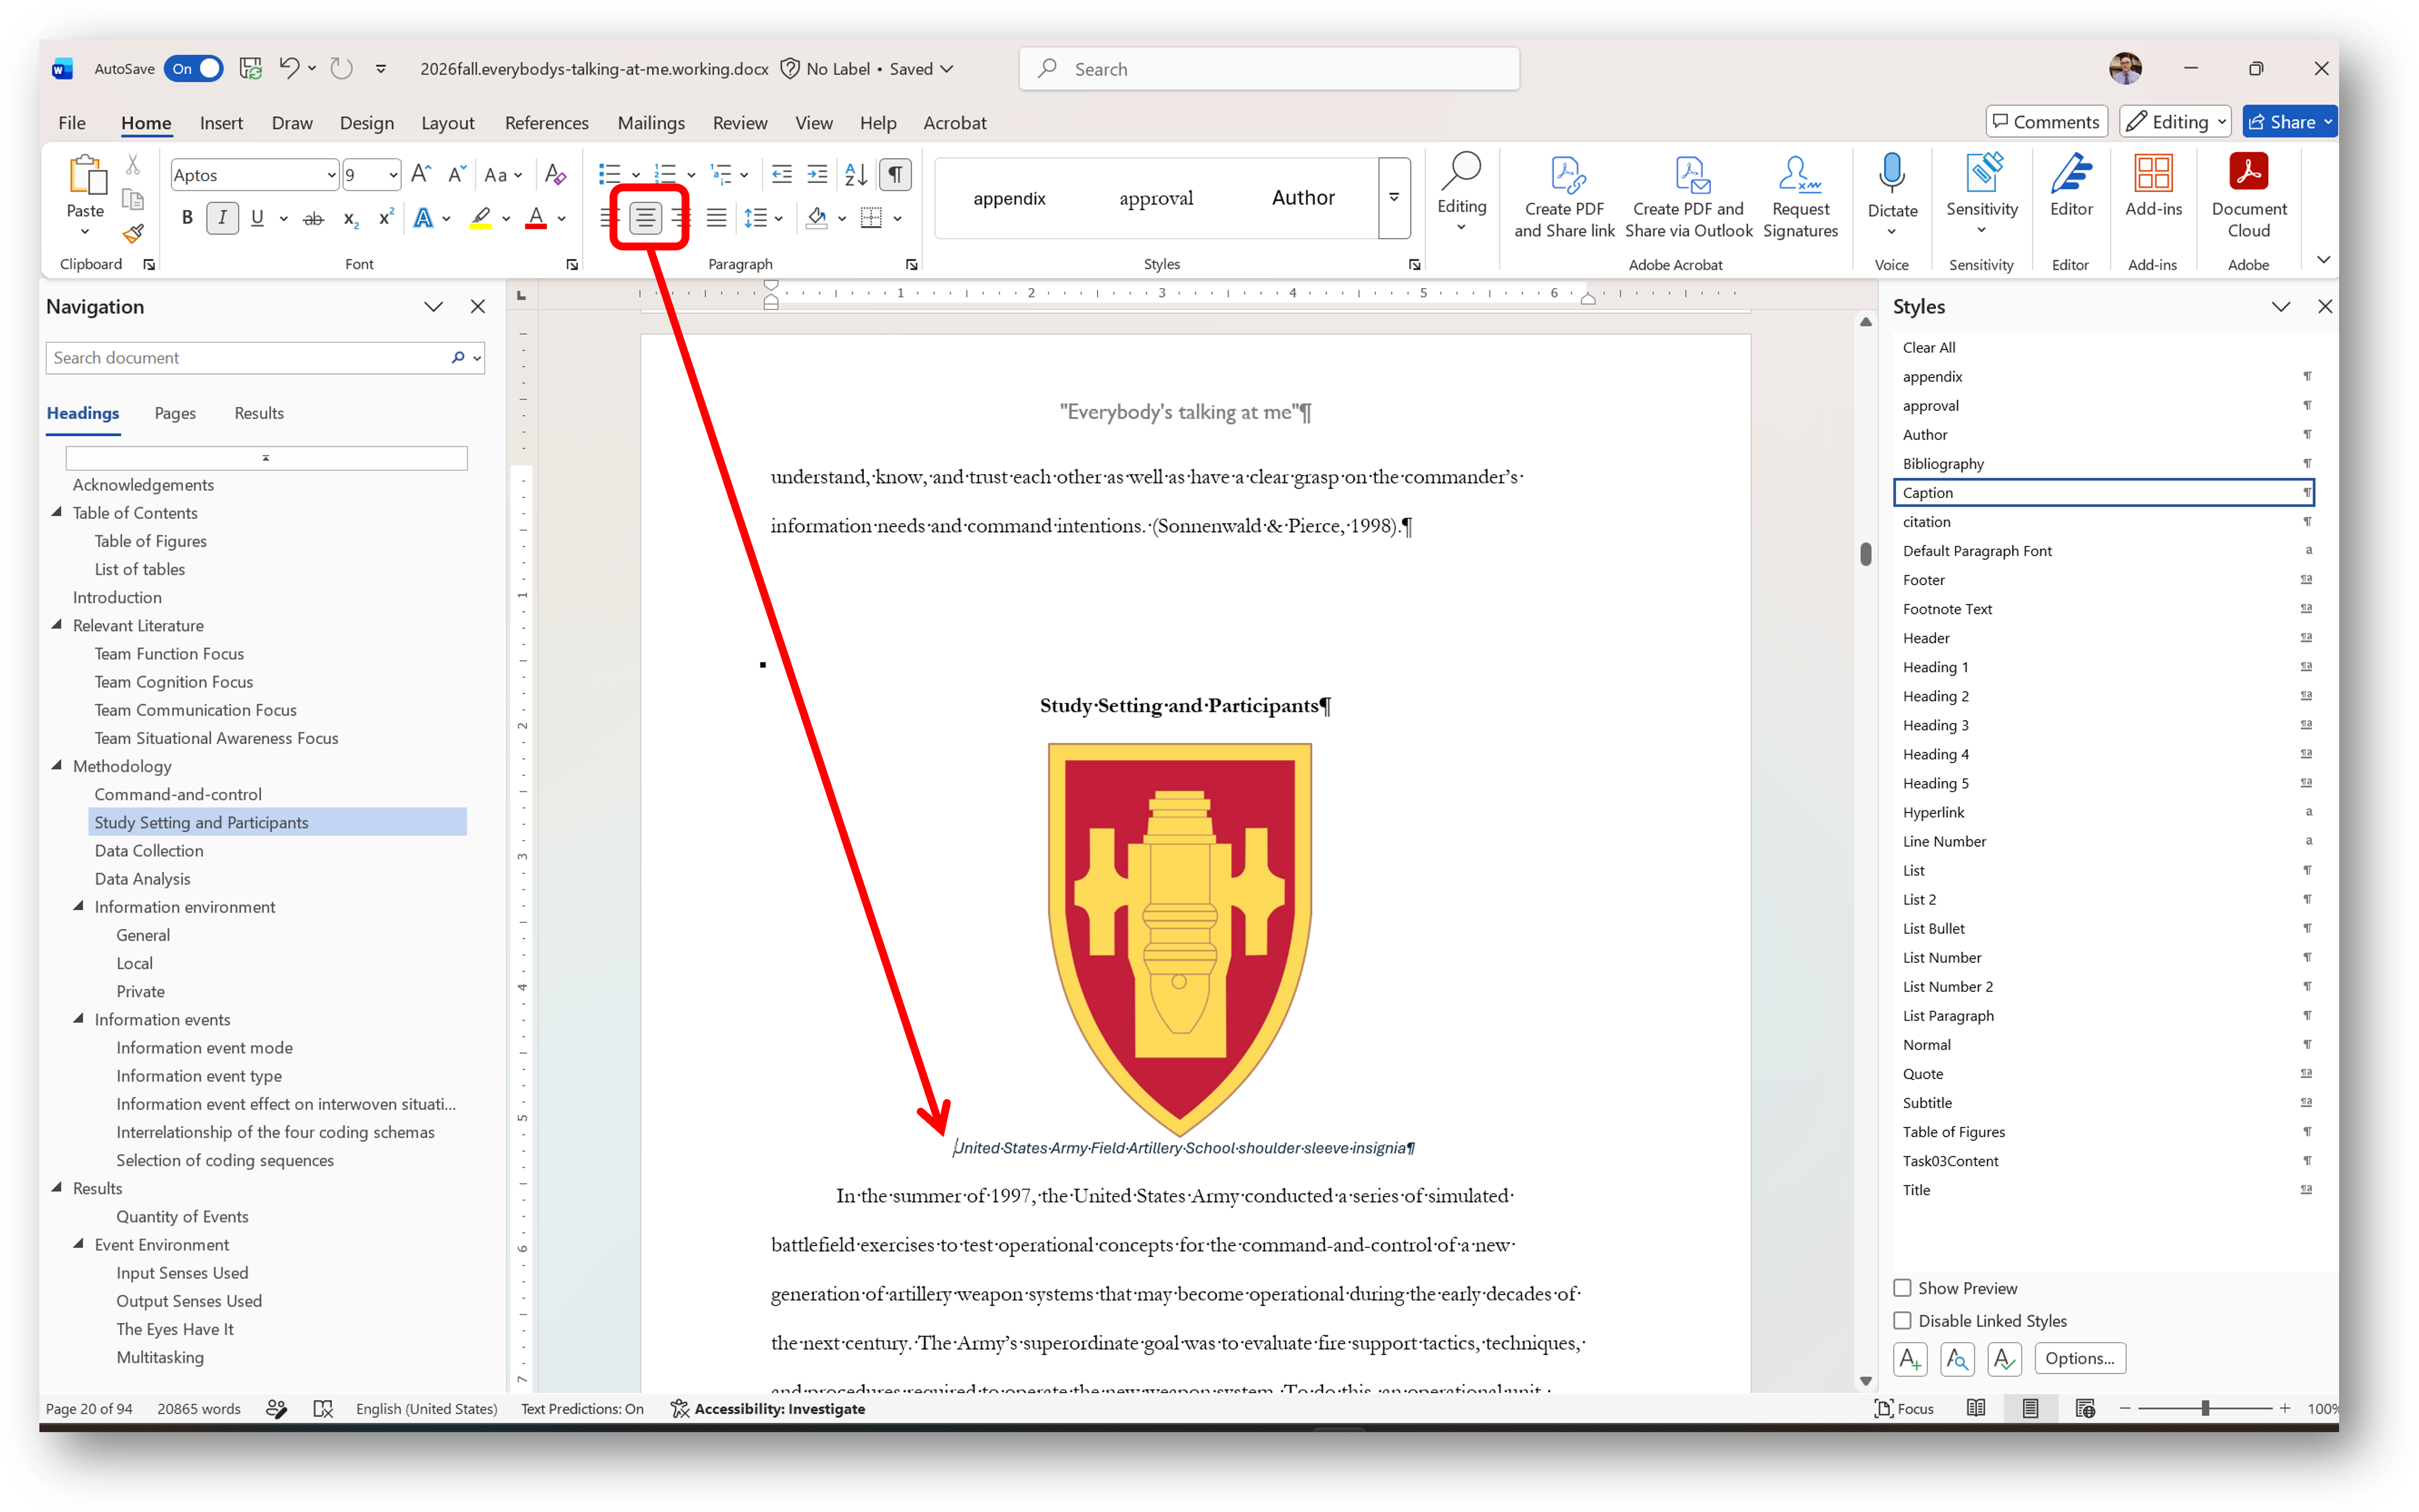Click the Bold formatting button

coord(187,218)
